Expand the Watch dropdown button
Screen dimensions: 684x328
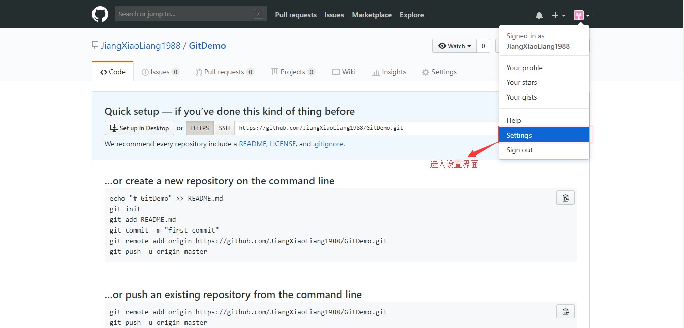[454, 46]
